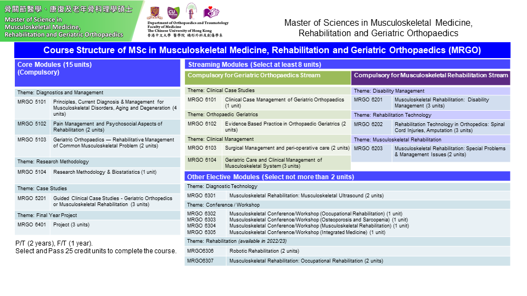Select Musculoskeletal Ultrasound (2 units) module
The width and height of the screenshot is (527, 296).
[306, 196]
